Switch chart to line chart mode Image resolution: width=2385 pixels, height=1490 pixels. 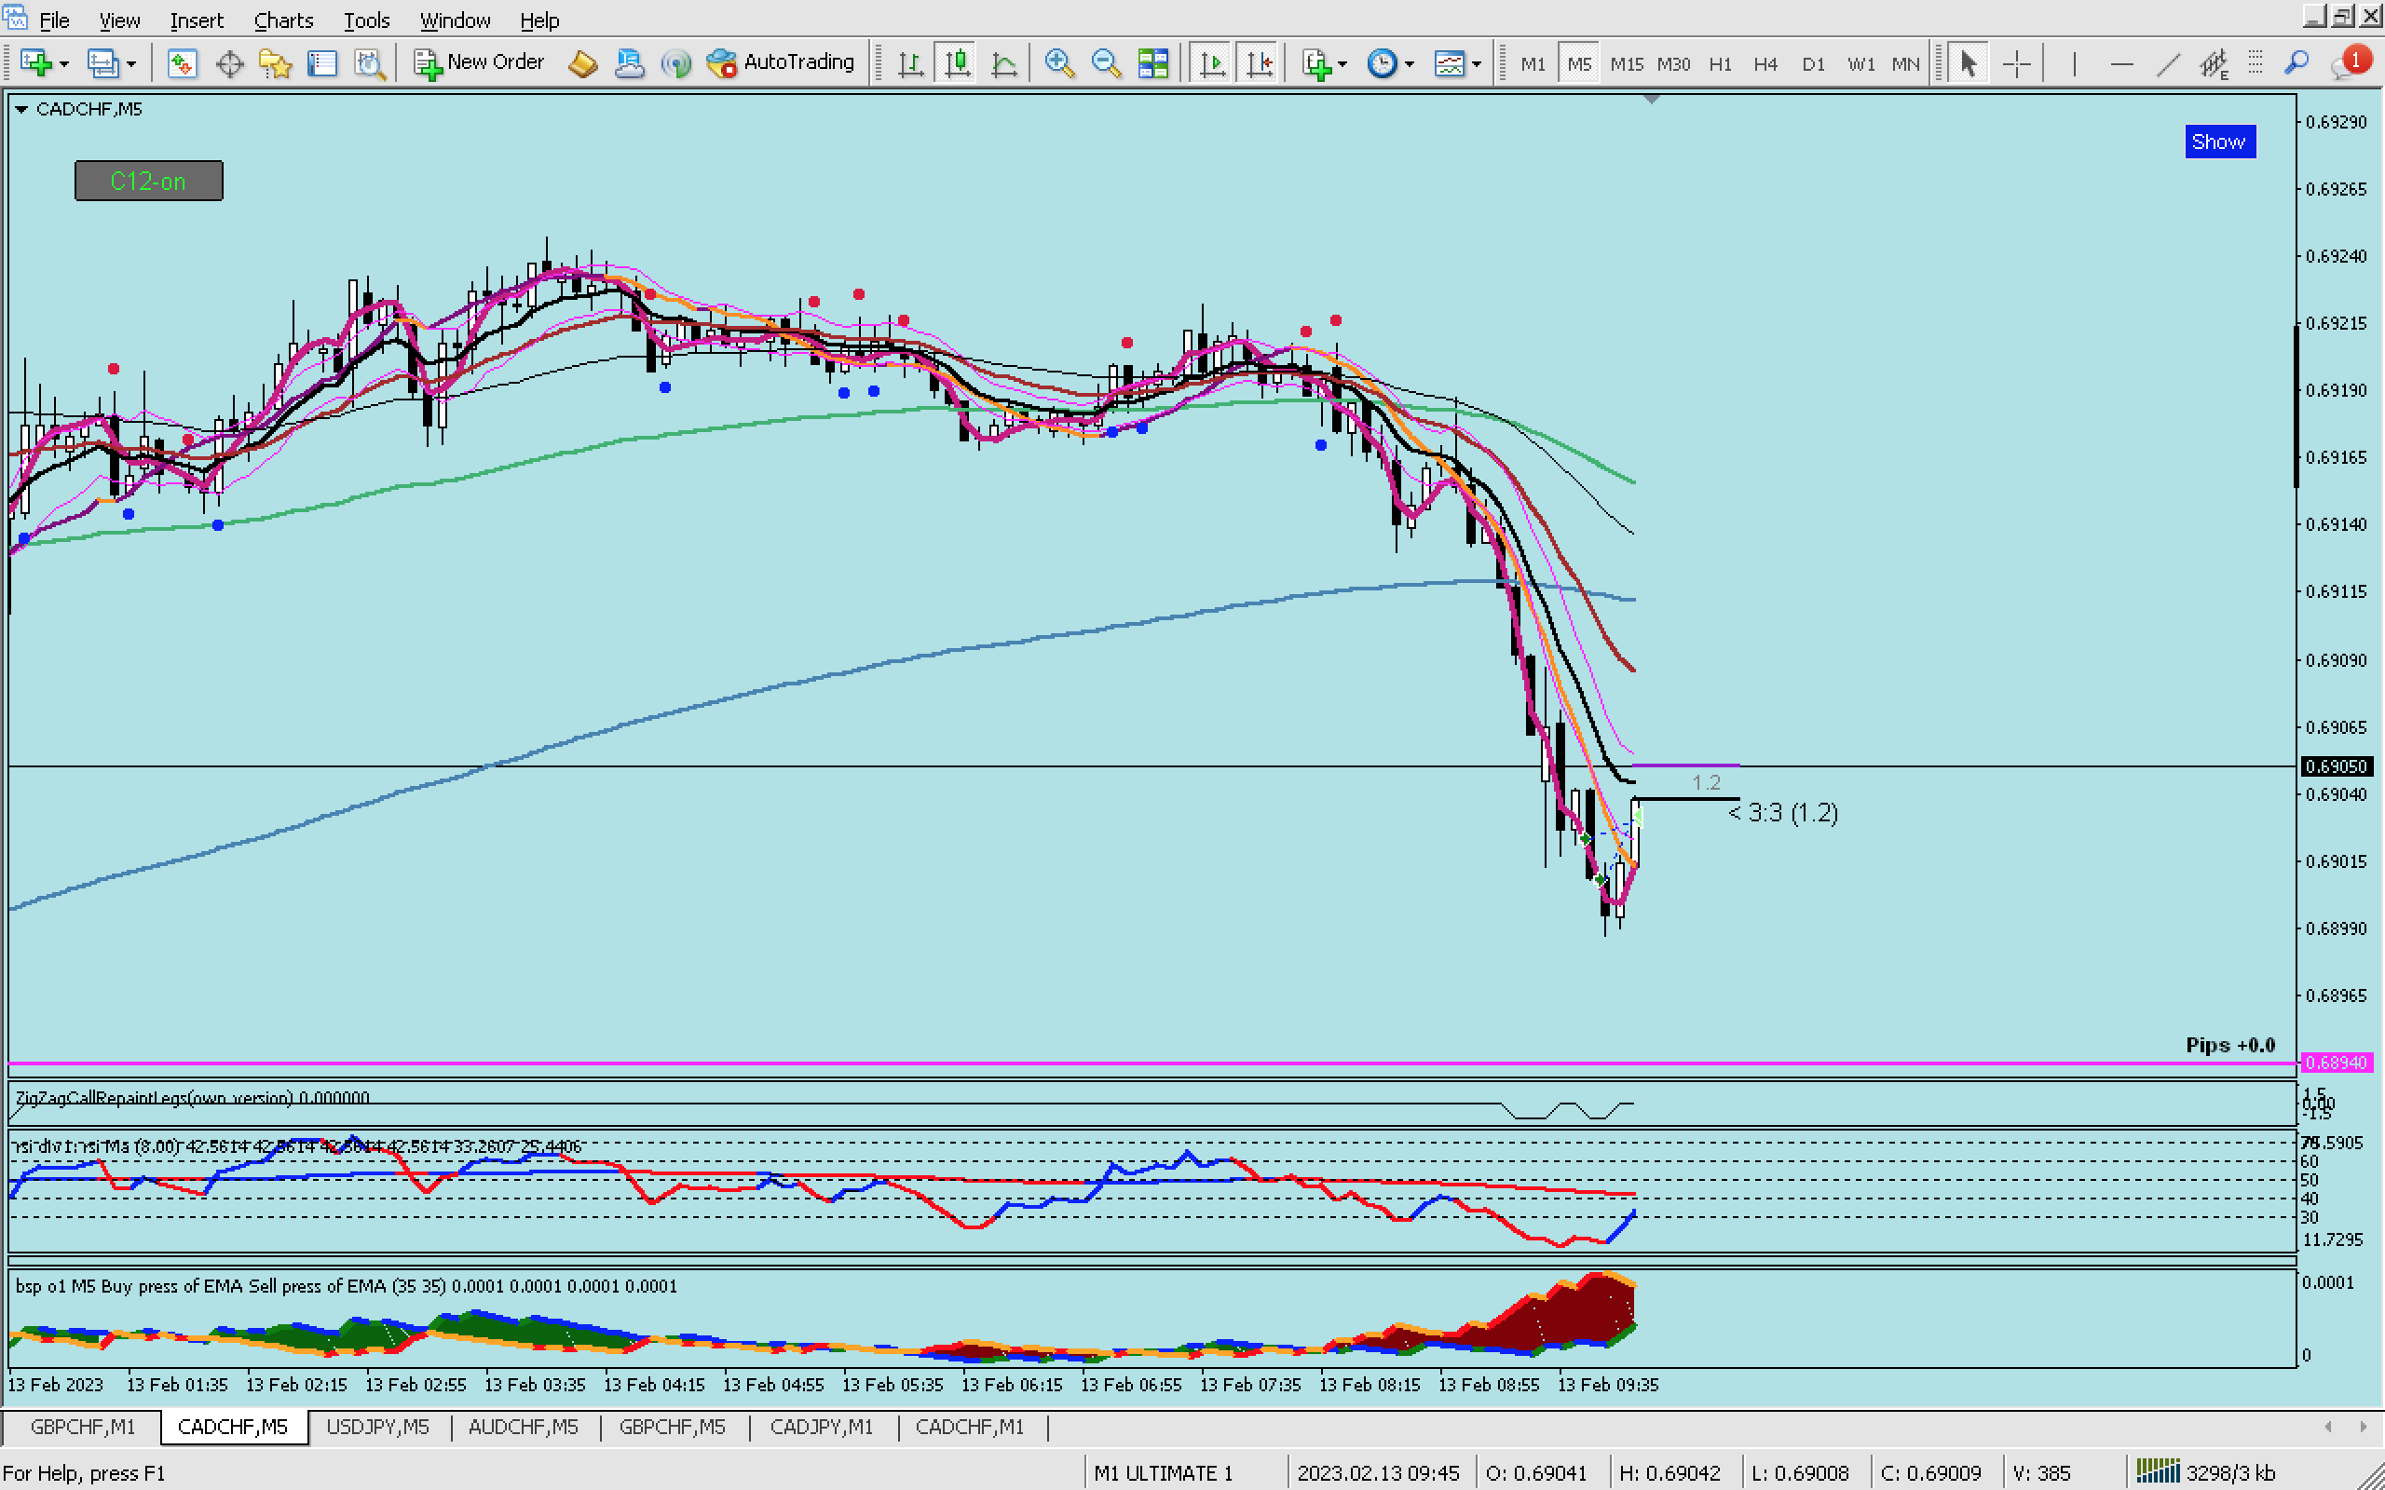(1003, 64)
